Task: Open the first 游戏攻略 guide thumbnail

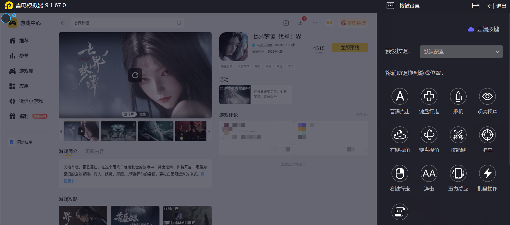Action: (x=83, y=215)
